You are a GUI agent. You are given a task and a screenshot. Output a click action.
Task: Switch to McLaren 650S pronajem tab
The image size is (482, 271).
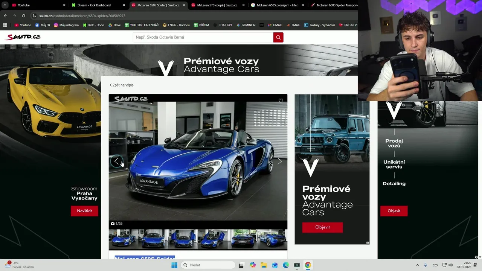pyautogui.click(x=278, y=5)
